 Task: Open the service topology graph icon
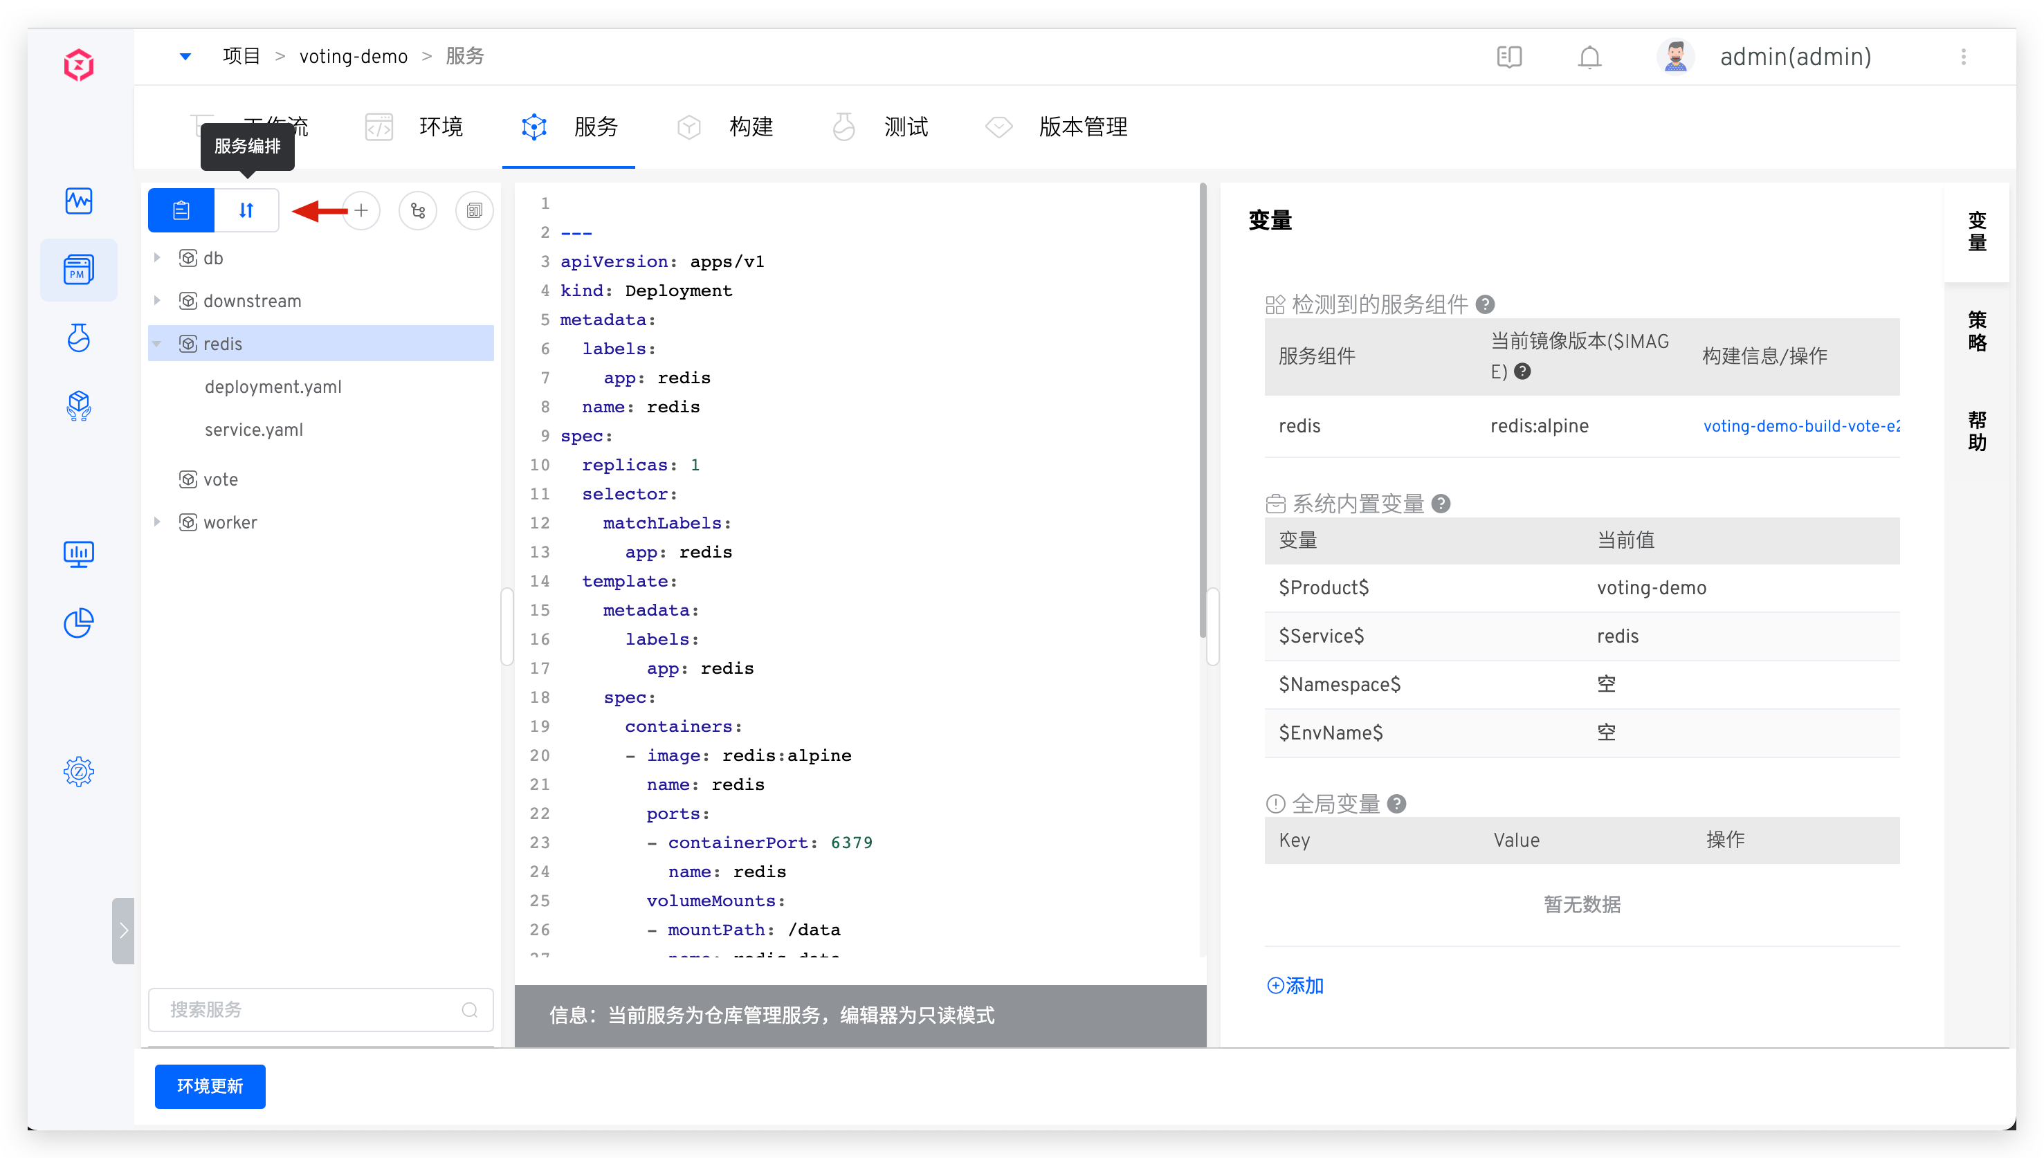(419, 210)
